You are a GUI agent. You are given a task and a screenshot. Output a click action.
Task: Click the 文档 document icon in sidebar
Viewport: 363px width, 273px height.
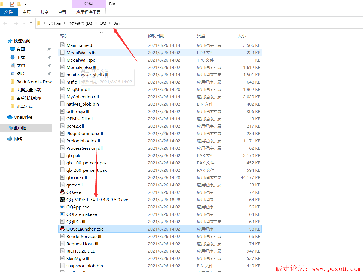click(12, 65)
